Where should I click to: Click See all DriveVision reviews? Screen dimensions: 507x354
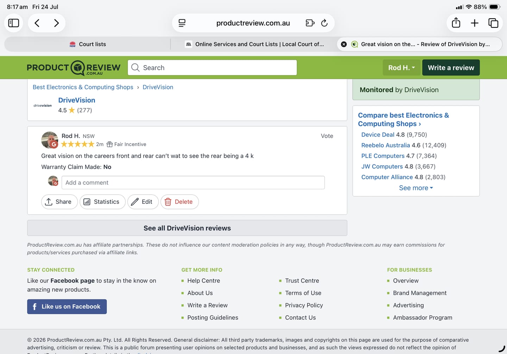tap(187, 228)
